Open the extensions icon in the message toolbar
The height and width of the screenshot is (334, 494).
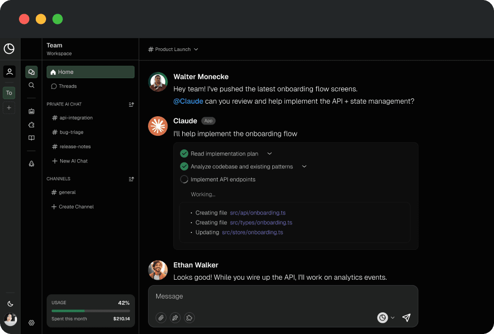(189, 317)
